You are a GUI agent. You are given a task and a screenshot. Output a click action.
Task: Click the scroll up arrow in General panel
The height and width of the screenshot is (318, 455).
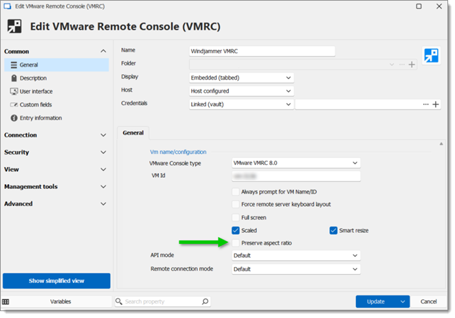(441, 144)
